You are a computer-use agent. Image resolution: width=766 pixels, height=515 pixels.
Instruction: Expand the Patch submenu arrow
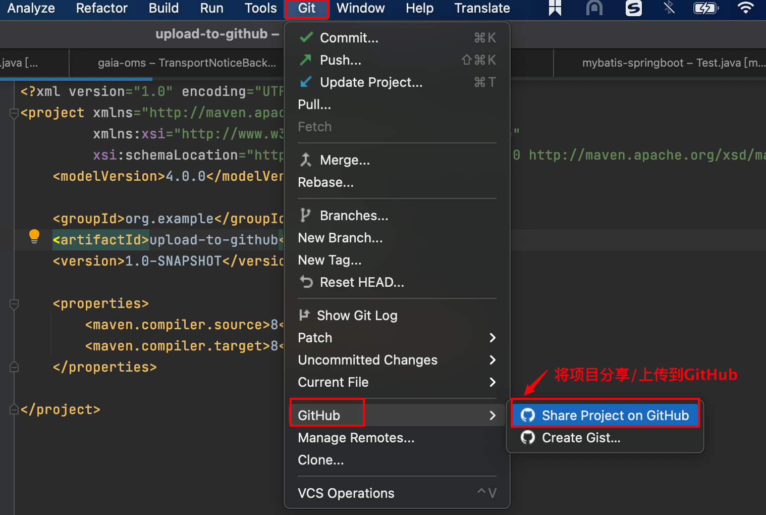(x=493, y=338)
